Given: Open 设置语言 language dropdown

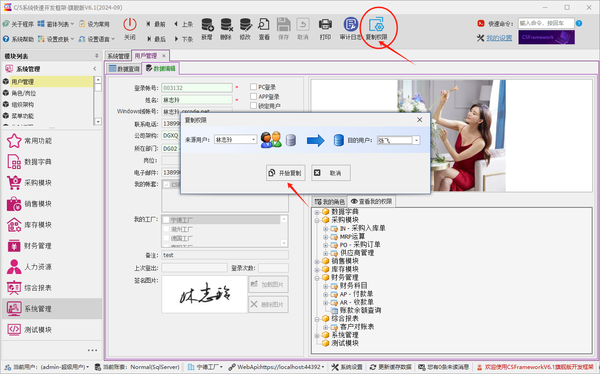Looking at the screenshot, I should pos(97,39).
